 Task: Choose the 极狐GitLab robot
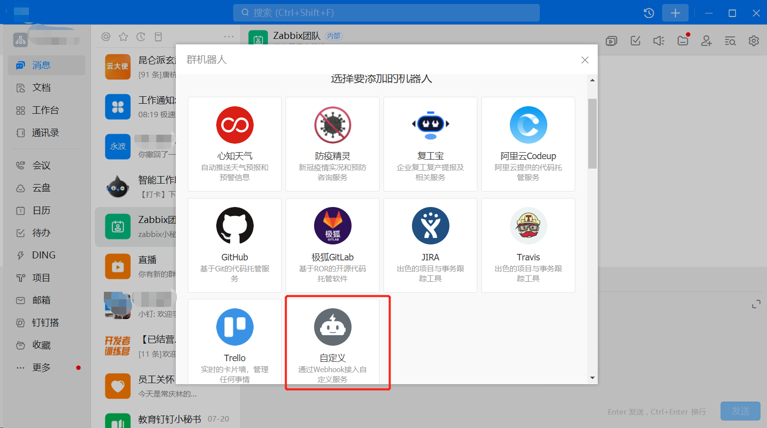point(333,245)
